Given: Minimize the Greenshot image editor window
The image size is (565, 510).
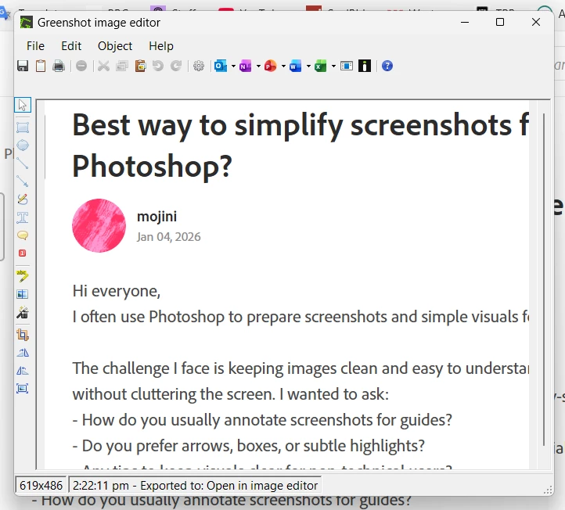Looking at the screenshot, I should click(x=465, y=23).
